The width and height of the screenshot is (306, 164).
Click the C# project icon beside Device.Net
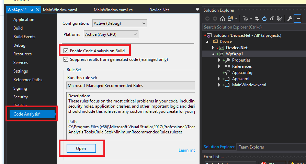(x=221, y=48)
